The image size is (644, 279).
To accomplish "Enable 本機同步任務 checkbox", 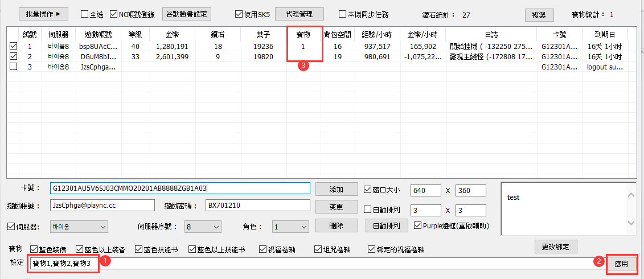I will pos(342,14).
